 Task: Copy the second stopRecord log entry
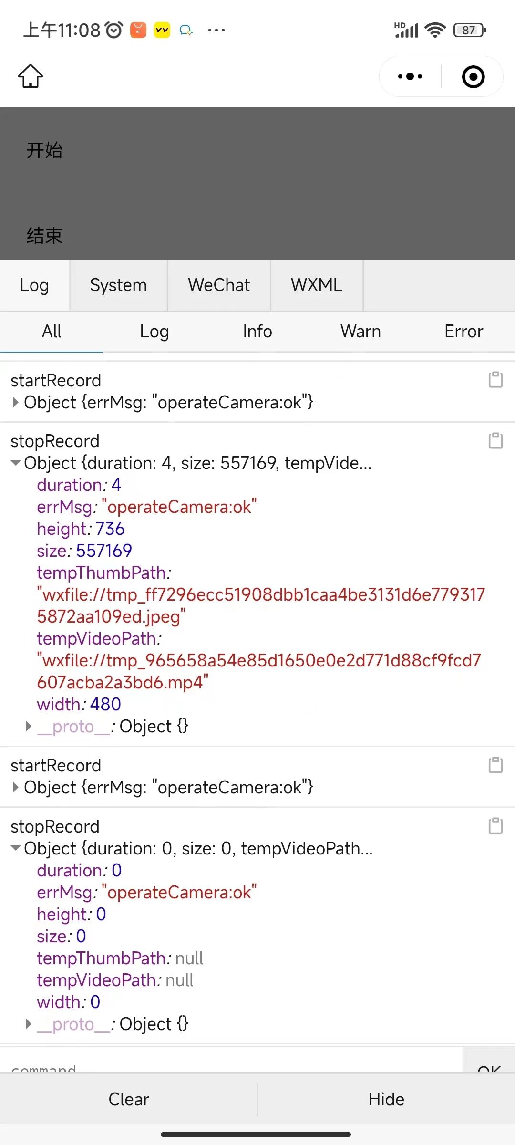495,826
